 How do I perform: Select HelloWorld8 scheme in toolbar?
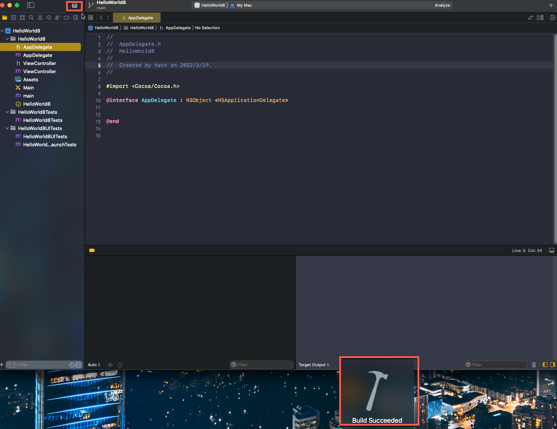point(210,5)
